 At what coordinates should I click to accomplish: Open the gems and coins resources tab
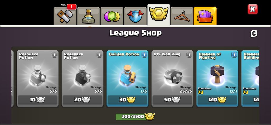click(x=112, y=16)
